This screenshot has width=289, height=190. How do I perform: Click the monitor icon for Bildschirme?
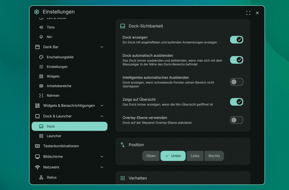pos(38,157)
